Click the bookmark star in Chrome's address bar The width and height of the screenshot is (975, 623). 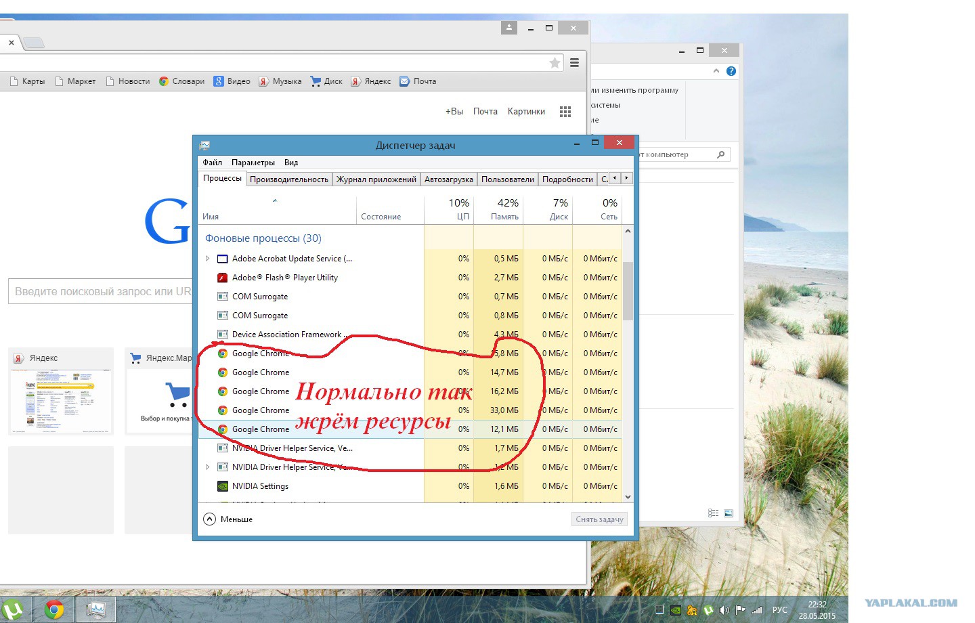click(x=555, y=63)
